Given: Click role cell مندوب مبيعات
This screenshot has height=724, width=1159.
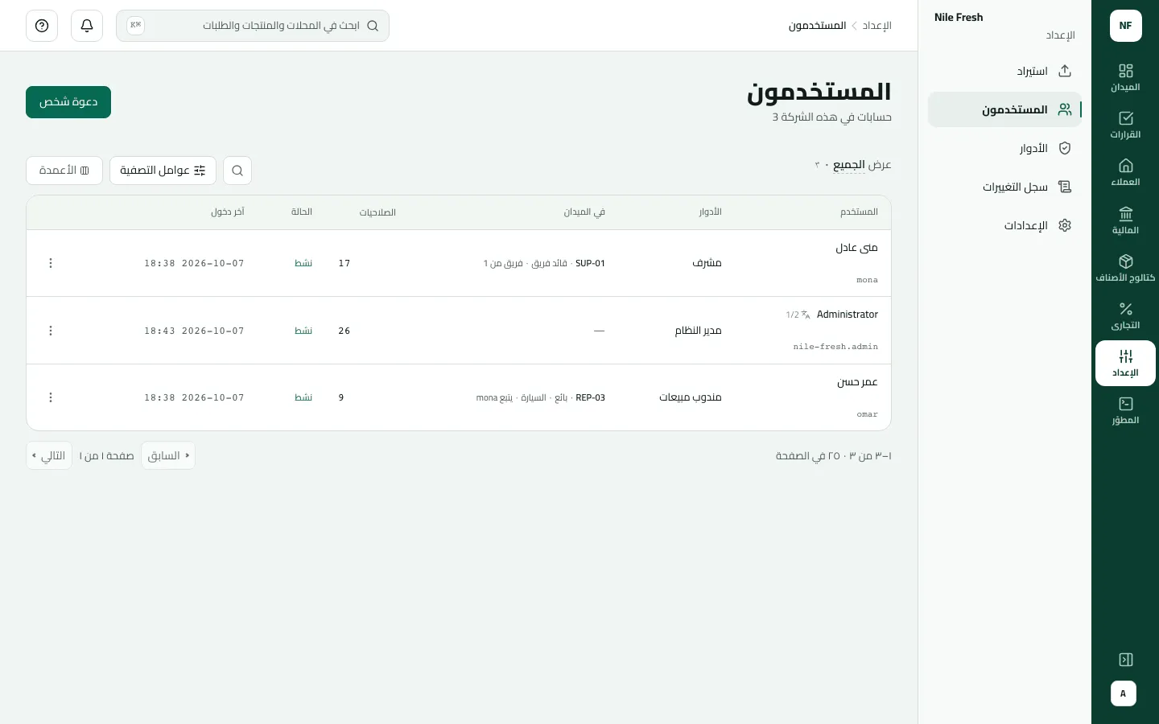Looking at the screenshot, I should pyautogui.click(x=691, y=397).
